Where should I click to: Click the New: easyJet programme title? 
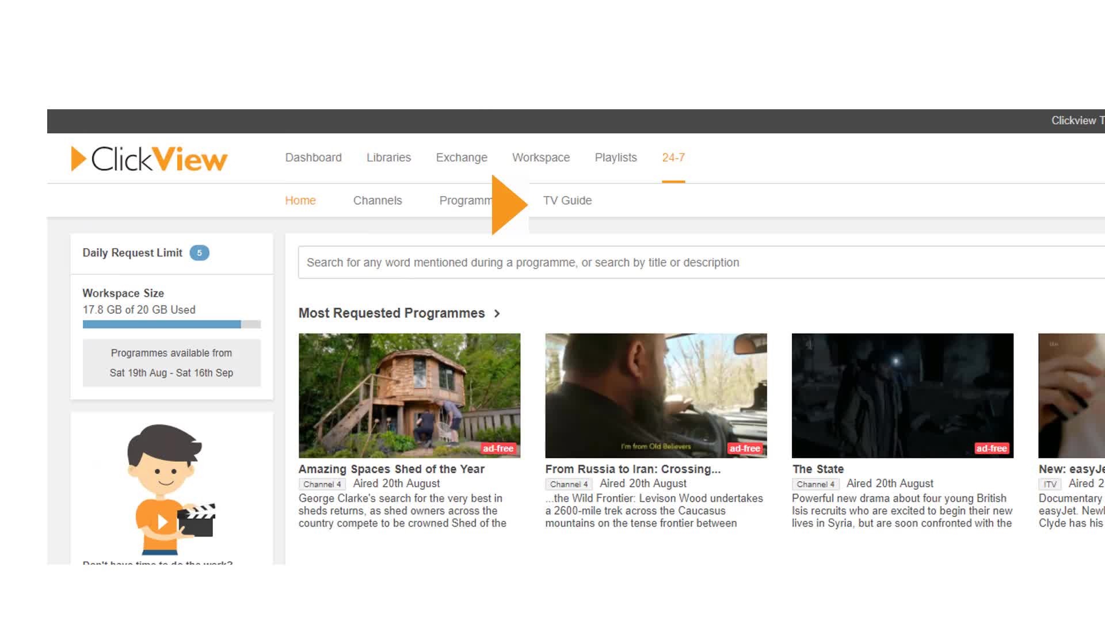coord(1072,469)
